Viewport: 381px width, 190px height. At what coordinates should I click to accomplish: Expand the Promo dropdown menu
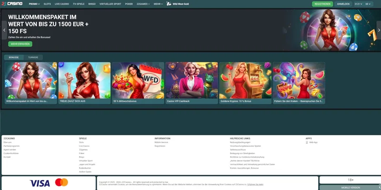[x=34, y=4]
